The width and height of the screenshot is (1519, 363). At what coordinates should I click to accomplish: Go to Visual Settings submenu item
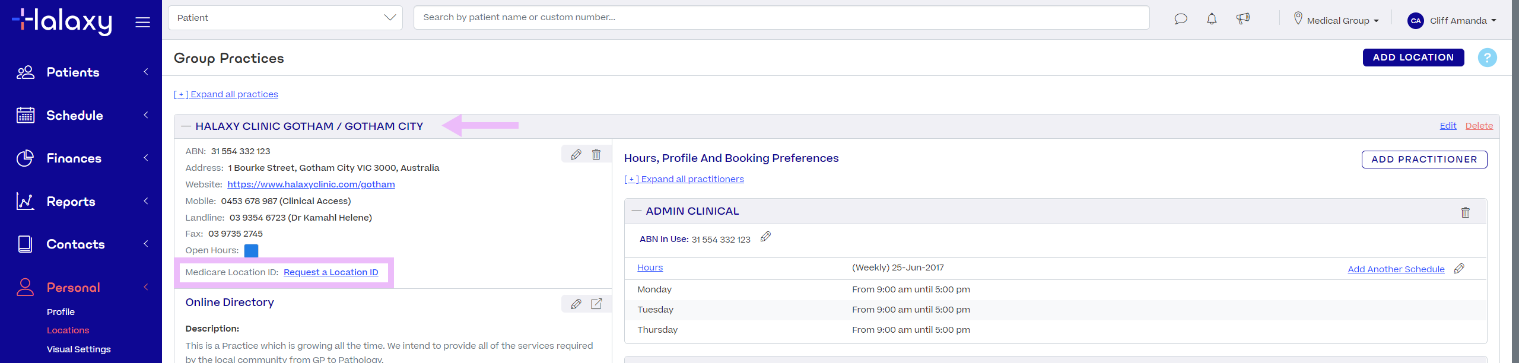[x=79, y=349]
